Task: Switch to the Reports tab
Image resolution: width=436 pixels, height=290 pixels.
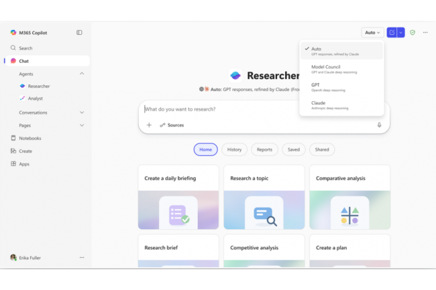Action: tap(264, 149)
